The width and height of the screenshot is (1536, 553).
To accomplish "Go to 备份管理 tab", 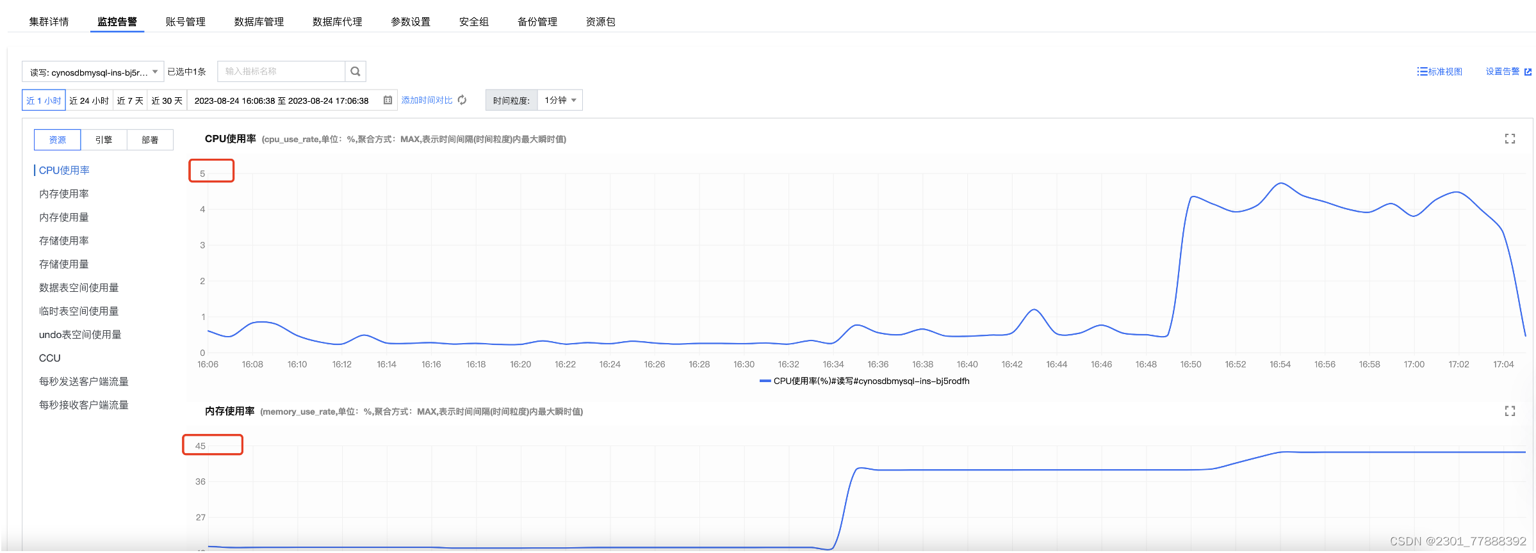I will click(537, 22).
